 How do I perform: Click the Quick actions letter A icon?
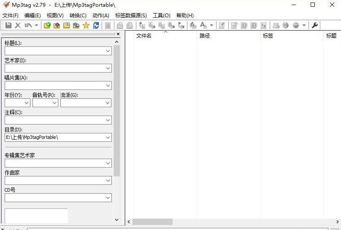pyautogui.click(x=203, y=25)
